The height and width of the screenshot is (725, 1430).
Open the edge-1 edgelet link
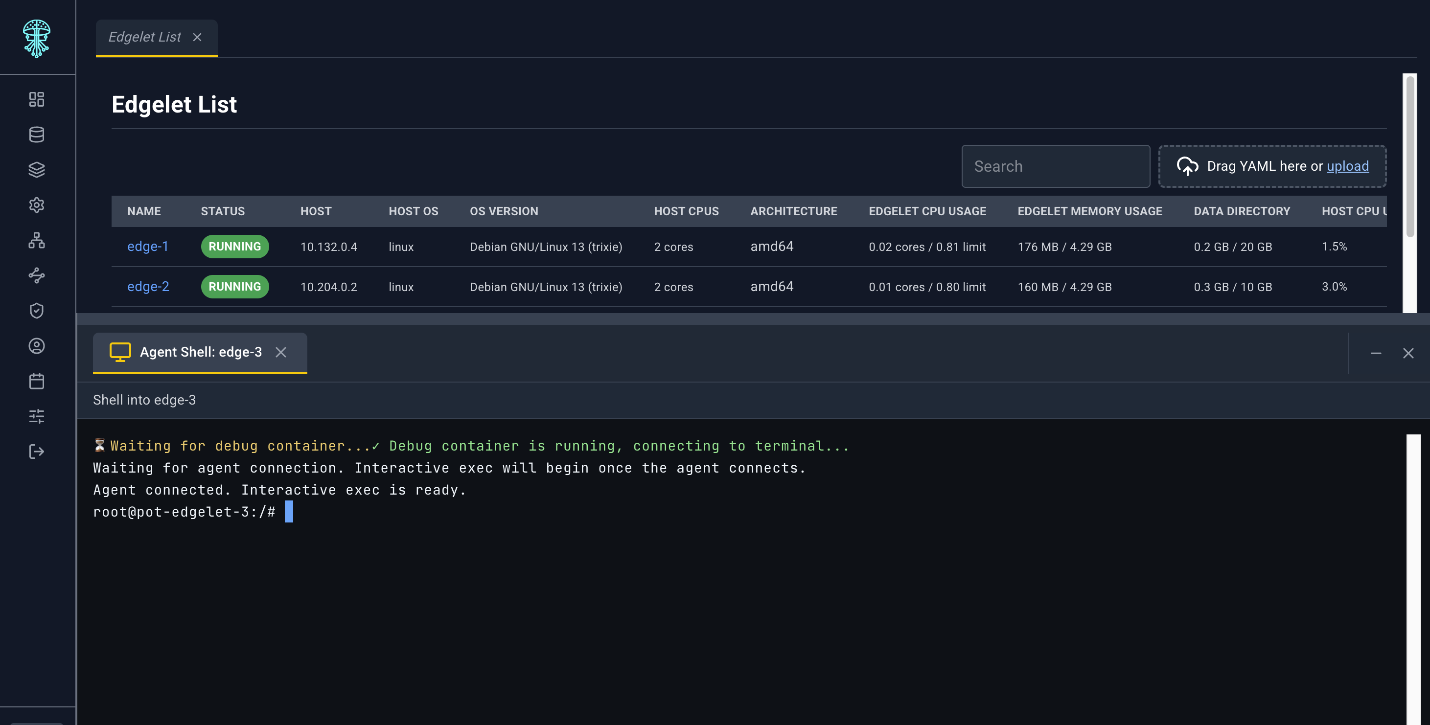[148, 246]
